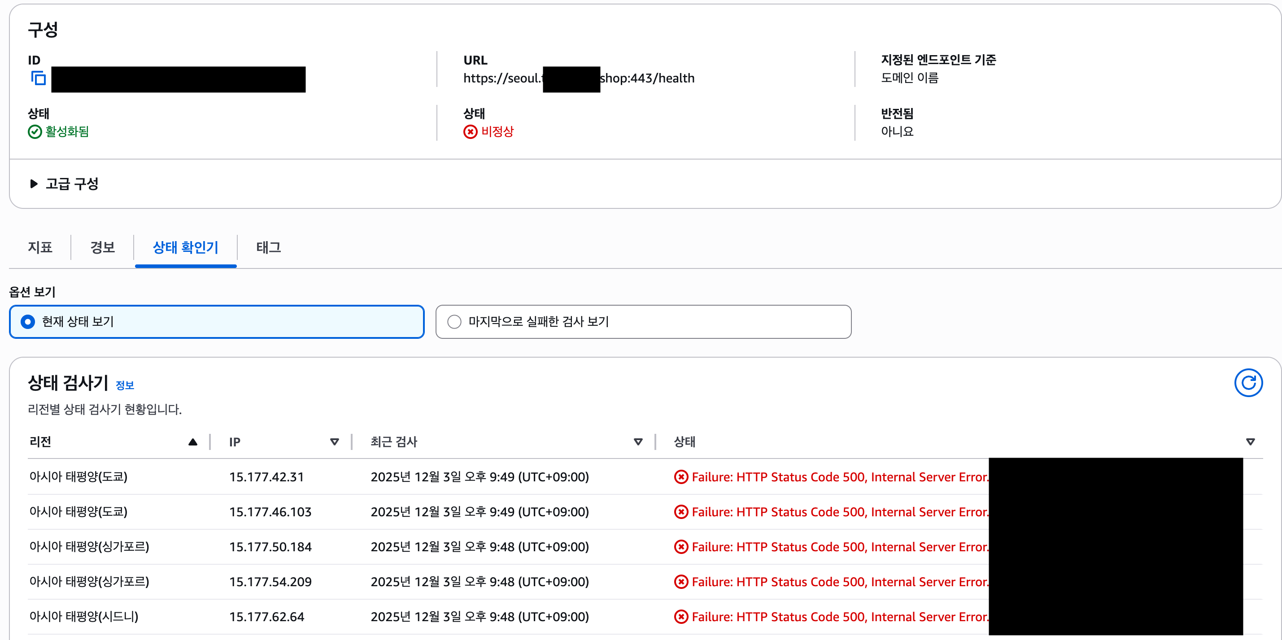This screenshot has height=640, width=1282.
Task: Select the 15.177.46.103 Tokyo row
Action: pyautogui.click(x=270, y=512)
